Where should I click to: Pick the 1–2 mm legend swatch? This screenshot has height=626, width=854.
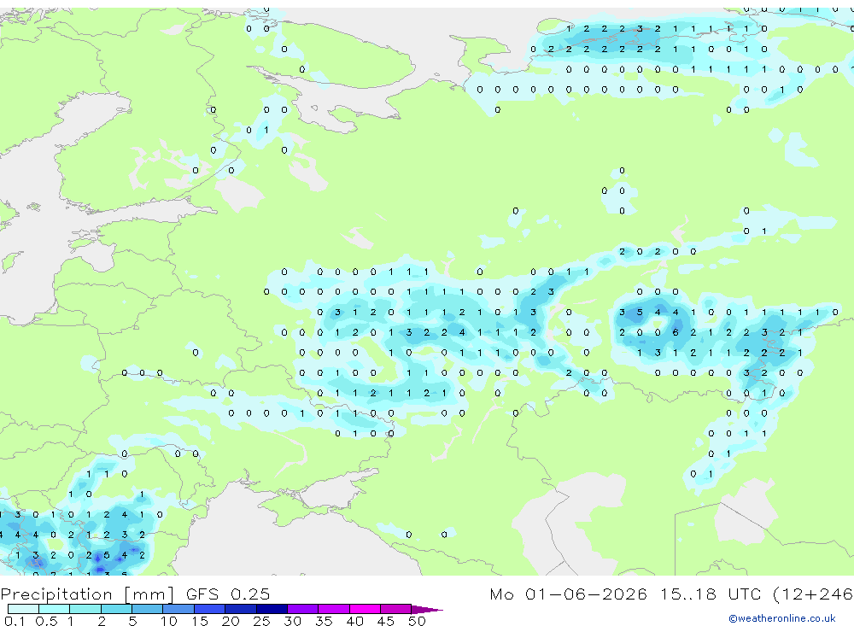(x=85, y=609)
